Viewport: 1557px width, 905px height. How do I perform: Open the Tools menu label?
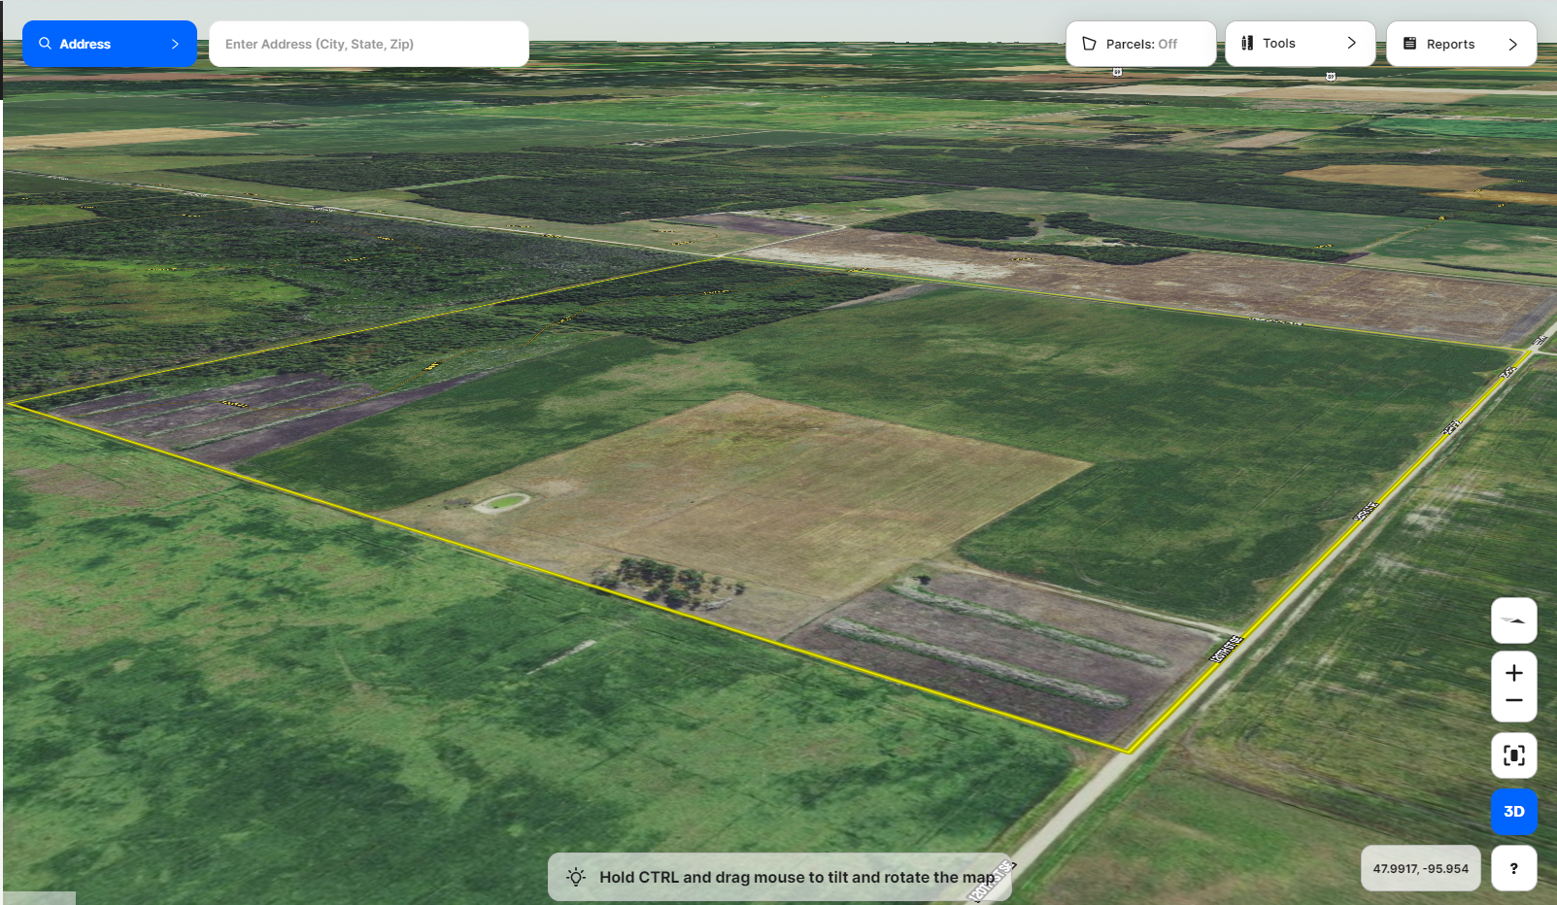[1279, 44]
